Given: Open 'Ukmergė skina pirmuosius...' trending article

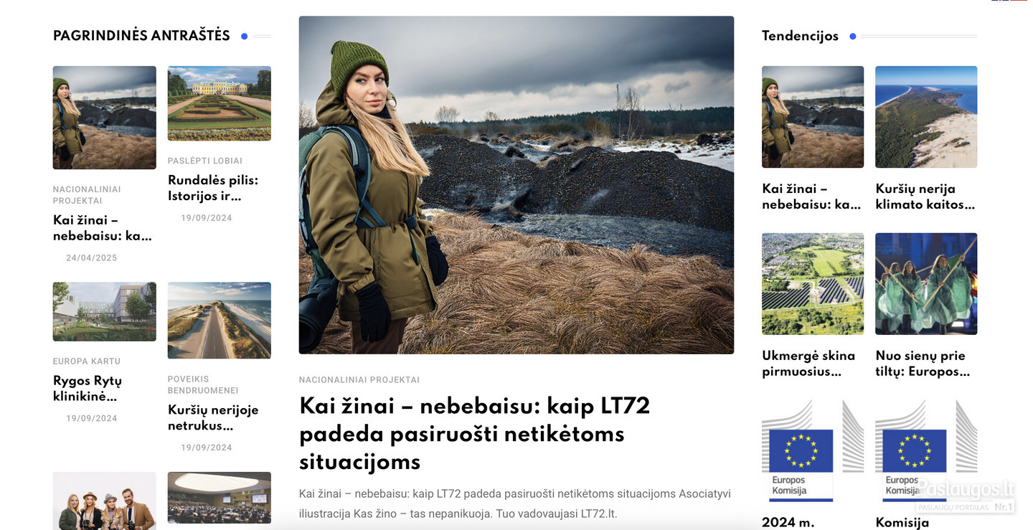Looking at the screenshot, I should [x=808, y=363].
